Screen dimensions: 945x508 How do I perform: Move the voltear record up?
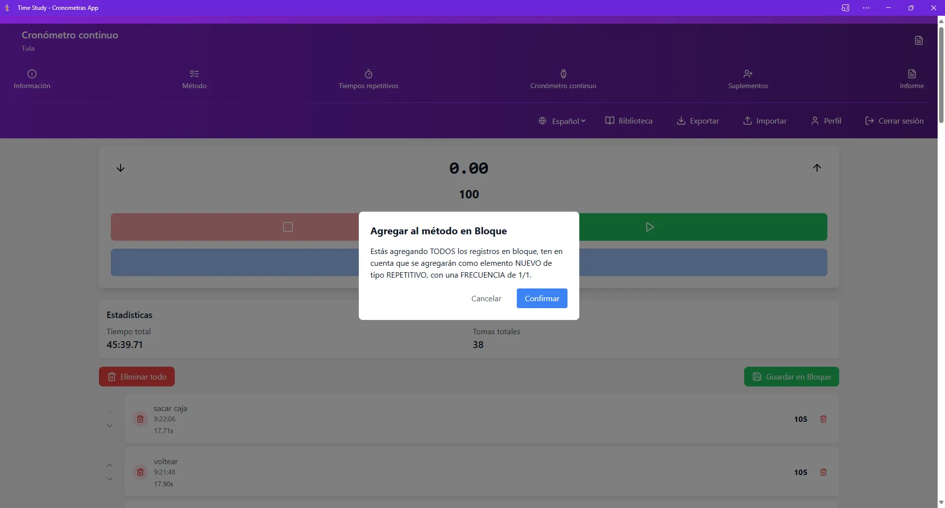tap(110, 465)
